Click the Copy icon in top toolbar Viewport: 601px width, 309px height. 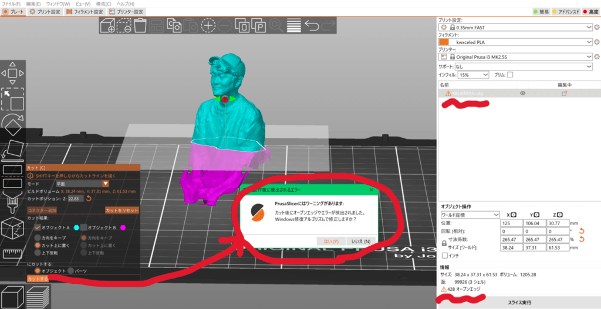click(174, 26)
